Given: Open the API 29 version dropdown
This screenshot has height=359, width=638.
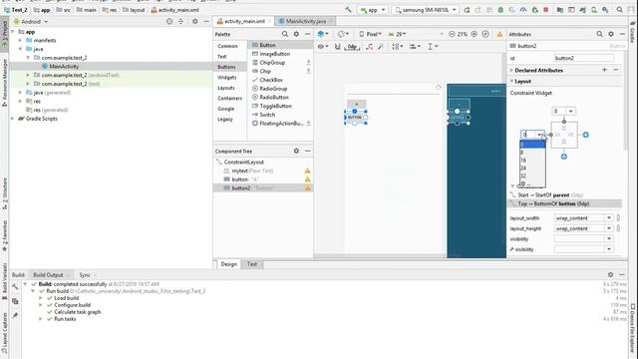Looking at the screenshot, I should (x=397, y=34).
